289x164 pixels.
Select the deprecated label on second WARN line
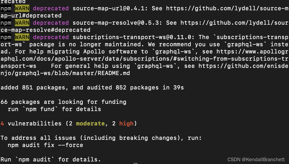51,23
